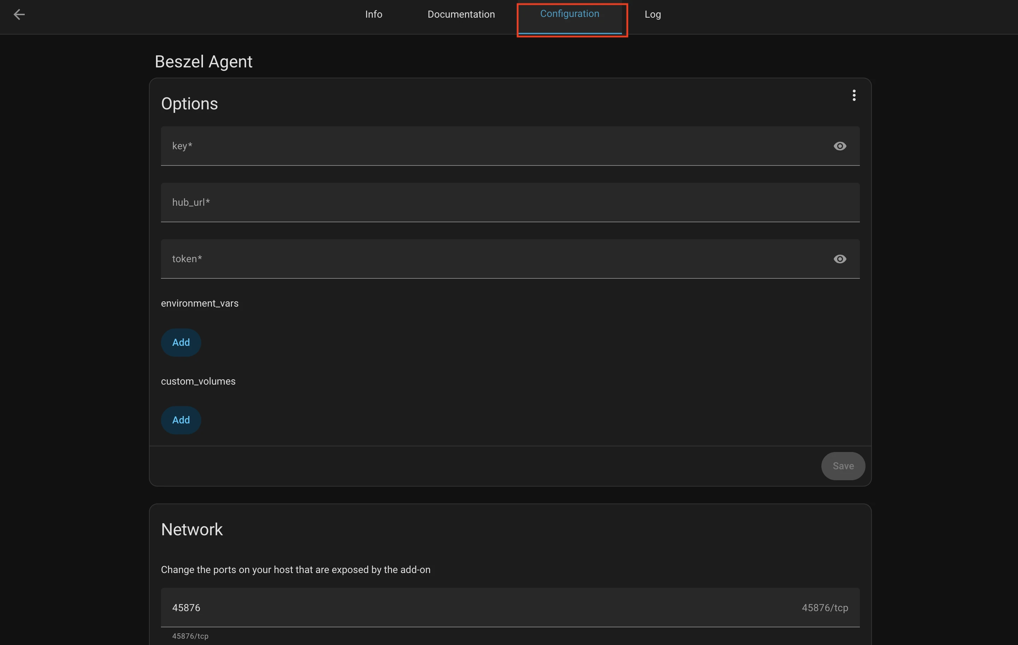This screenshot has height=645, width=1018.
Task: Select text "Change the ports on your host"
Action: 227,570
